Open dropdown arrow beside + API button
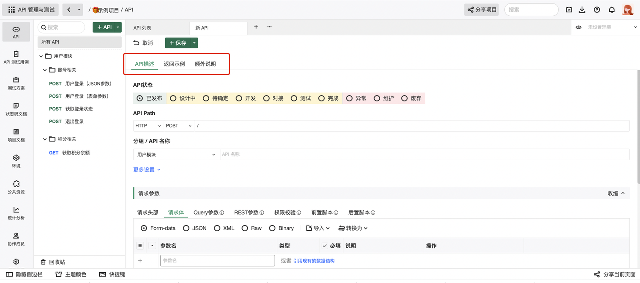The width and height of the screenshot is (640, 283). tap(118, 27)
